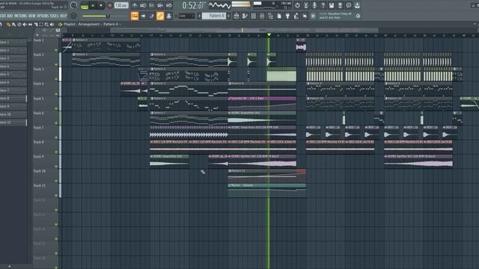Image resolution: width=479 pixels, height=269 pixels.
Task: Open the Playlist view button
Action: point(237,16)
